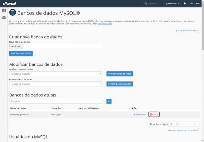Click the MySQL database page icon
This screenshot has height=142, width=204.
(x=12, y=12)
